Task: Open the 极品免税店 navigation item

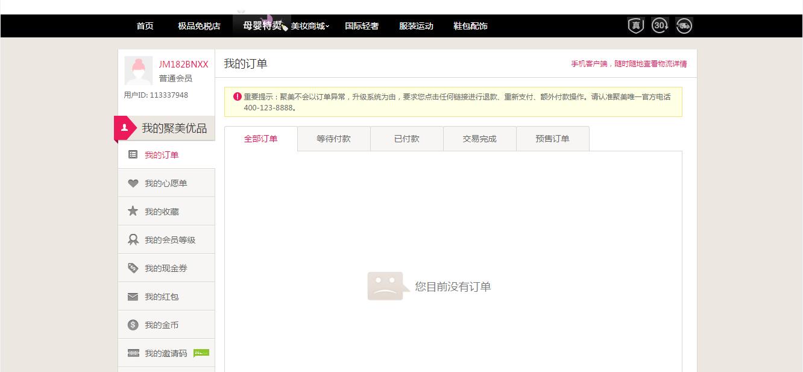Action: click(x=199, y=26)
